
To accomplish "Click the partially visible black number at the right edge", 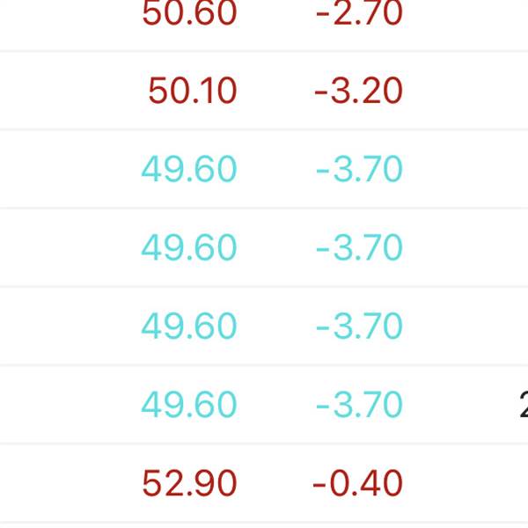I will coord(524,404).
